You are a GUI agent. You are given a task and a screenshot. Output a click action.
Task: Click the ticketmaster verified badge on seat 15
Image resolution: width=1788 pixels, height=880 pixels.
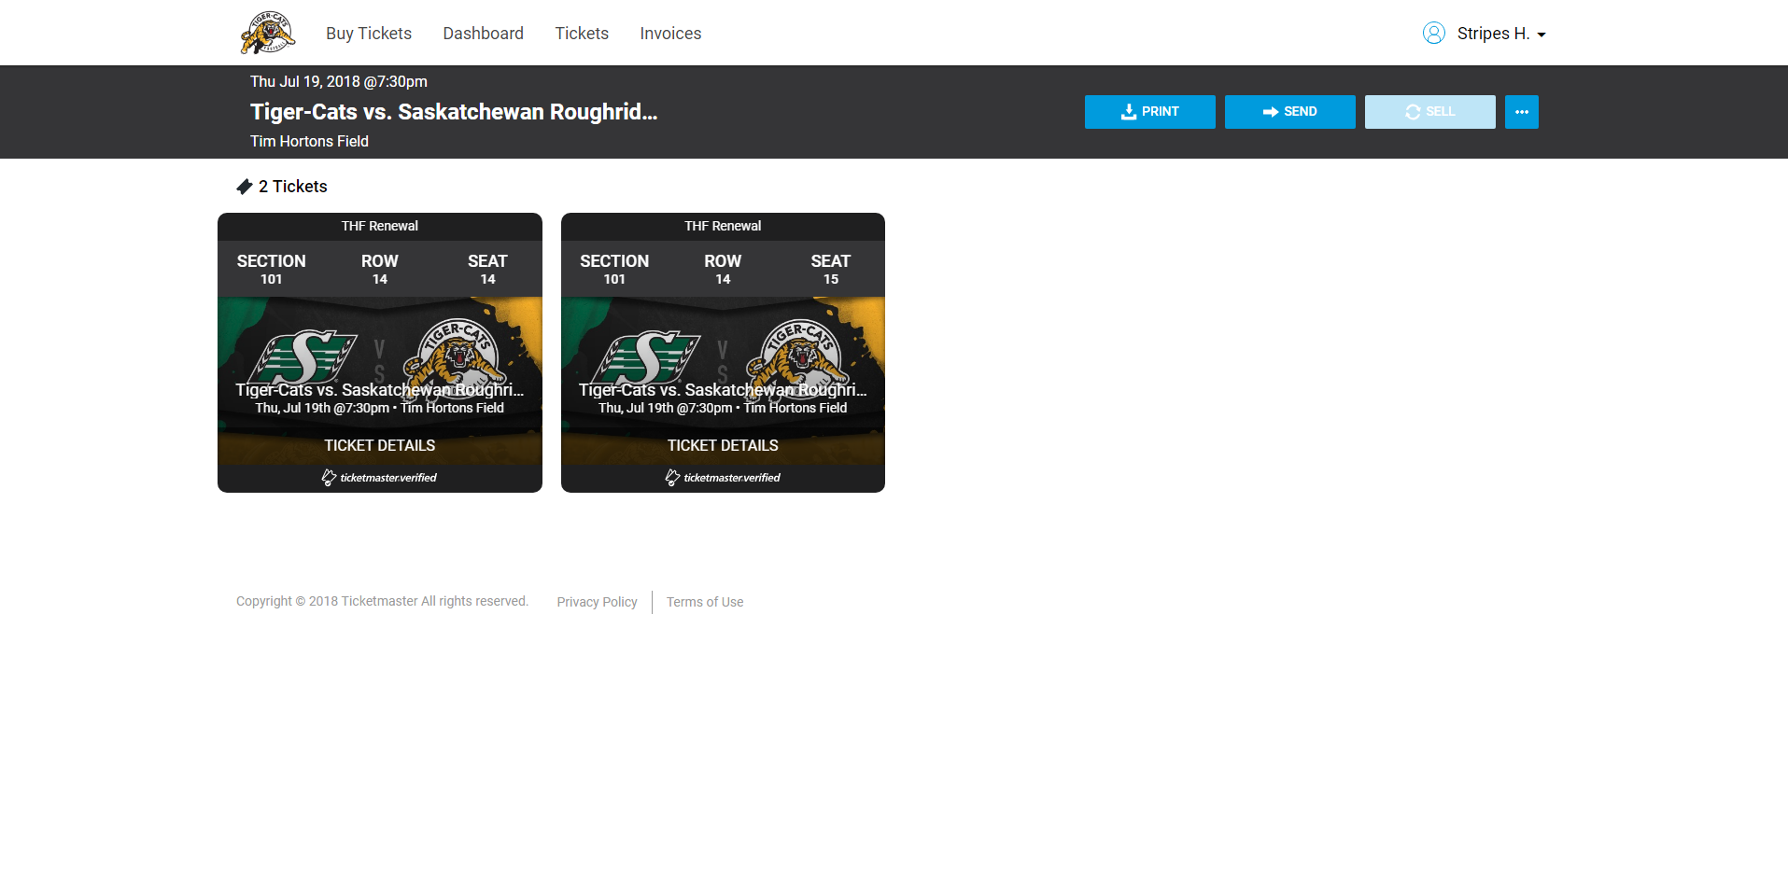pyautogui.click(x=723, y=478)
